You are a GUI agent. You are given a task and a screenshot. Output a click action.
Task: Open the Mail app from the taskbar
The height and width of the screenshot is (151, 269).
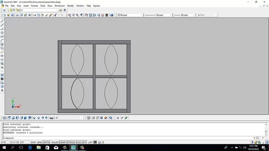click(x=56, y=147)
